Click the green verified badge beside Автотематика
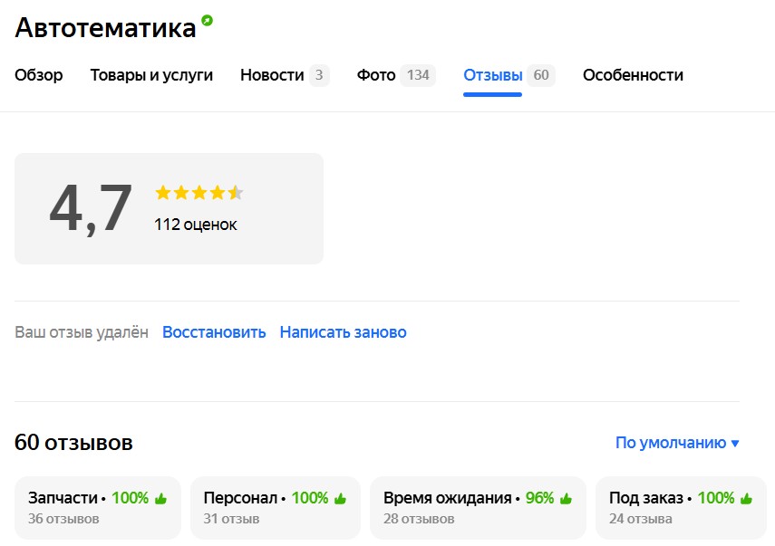775x546 pixels. pos(208,20)
